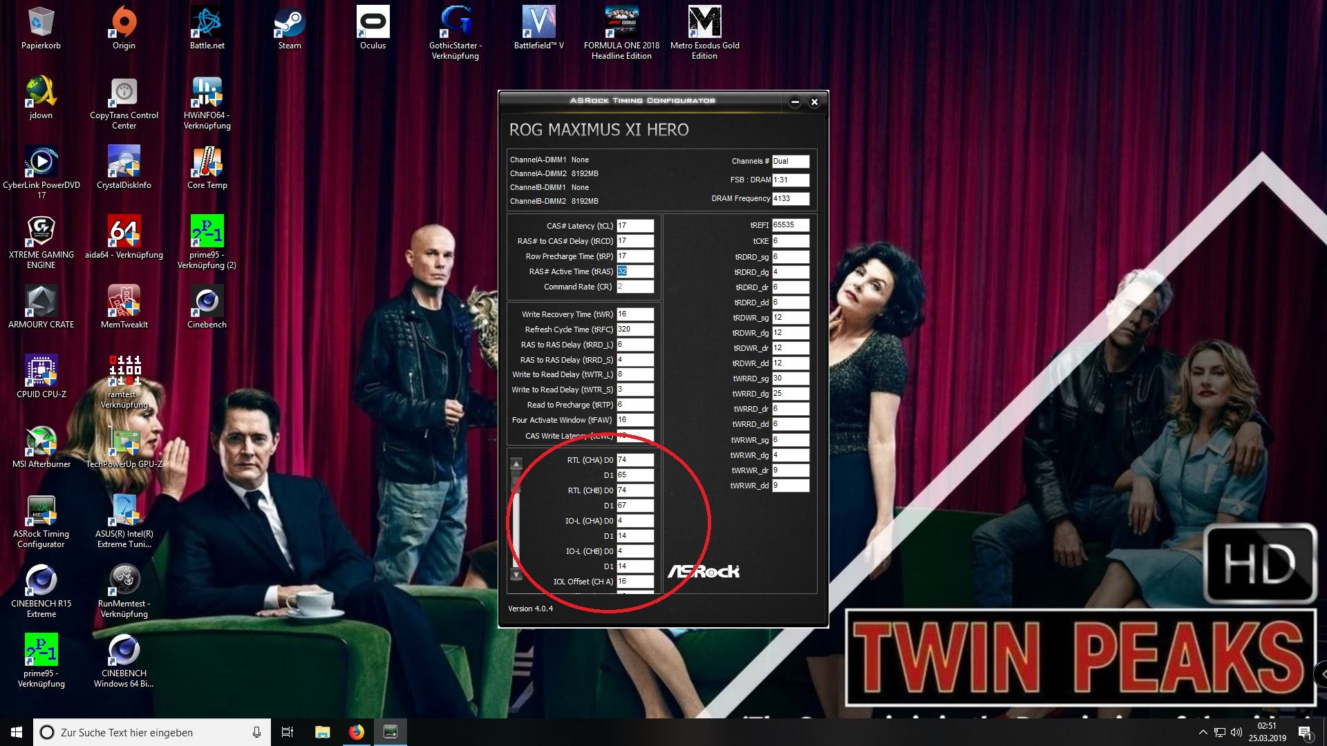Viewport: 1327px width, 746px height.
Task: Open CopyTrans Control Center icon
Action: tap(124, 103)
